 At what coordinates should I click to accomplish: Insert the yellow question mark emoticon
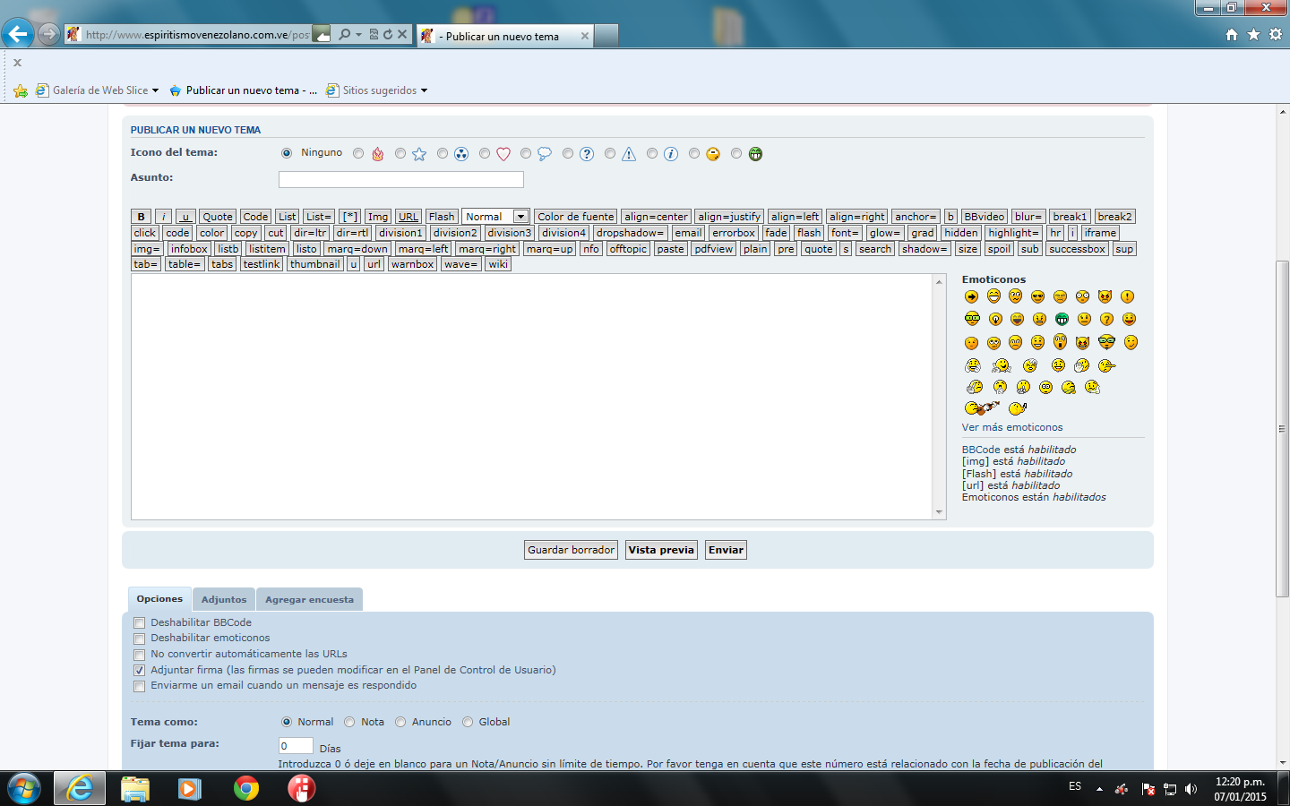pos(1106,319)
